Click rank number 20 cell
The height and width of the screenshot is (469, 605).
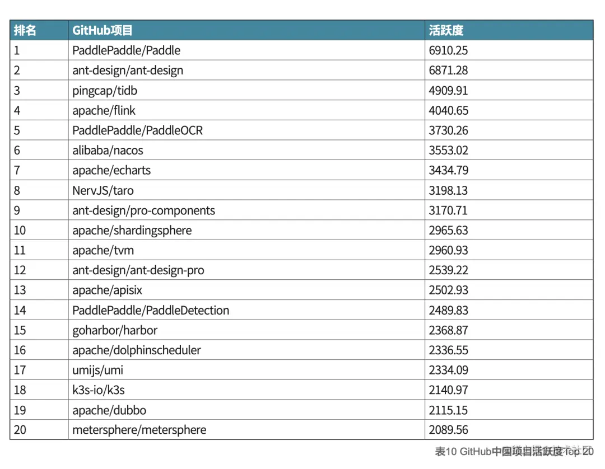(x=39, y=430)
